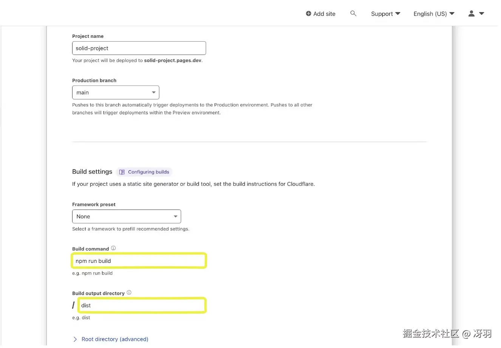Open the Configuring builds documentation link

(148, 172)
